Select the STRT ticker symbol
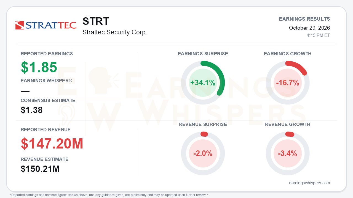 96,21
